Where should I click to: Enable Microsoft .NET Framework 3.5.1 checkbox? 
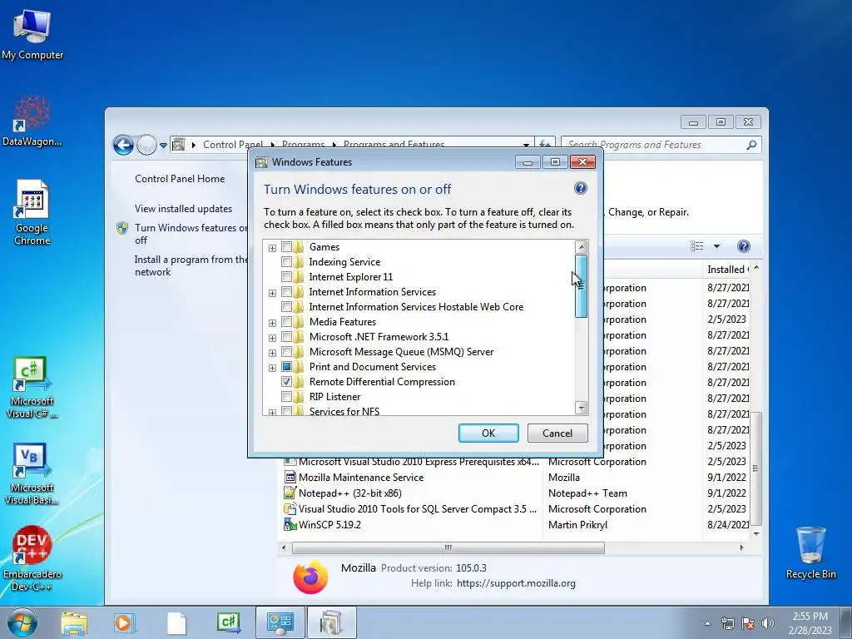tap(286, 337)
